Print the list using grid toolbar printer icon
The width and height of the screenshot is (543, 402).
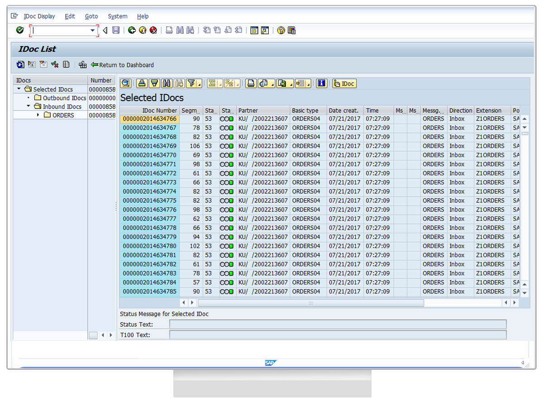[x=251, y=83]
